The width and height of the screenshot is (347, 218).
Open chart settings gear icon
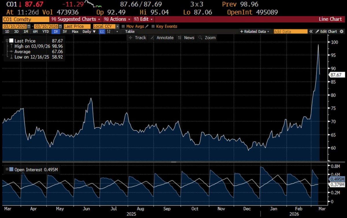pyautogui.click(x=342, y=31)
